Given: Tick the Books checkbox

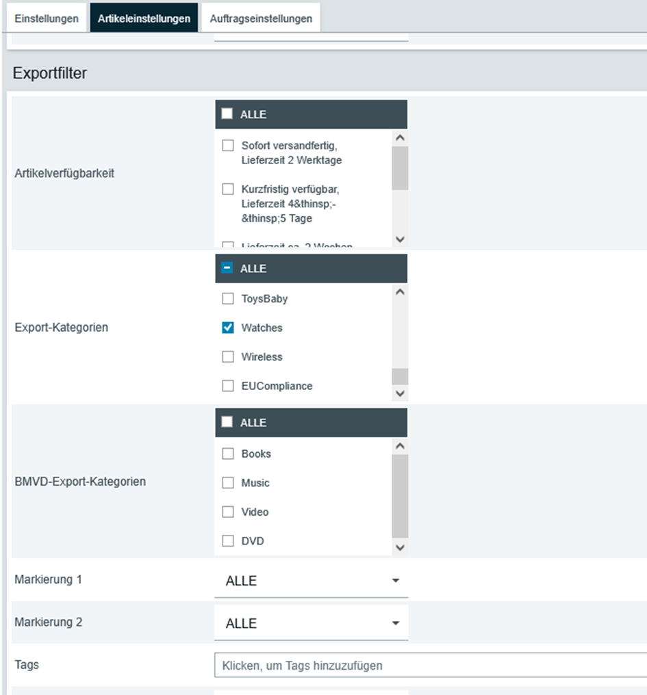Looking at the screenshot, I should coord(228,454).
